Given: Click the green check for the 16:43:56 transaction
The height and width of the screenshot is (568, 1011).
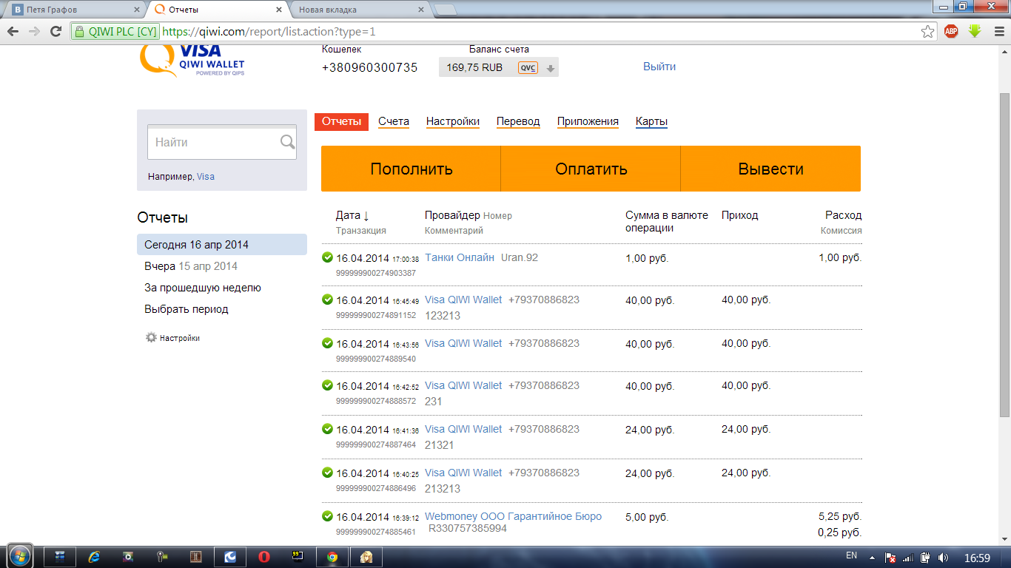Looking at the screenshot, I should click(327, 343).
